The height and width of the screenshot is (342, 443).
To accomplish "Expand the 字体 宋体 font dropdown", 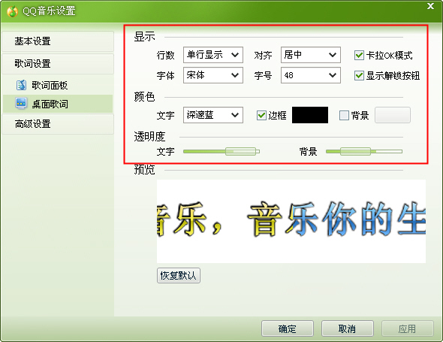I will 213,75.
